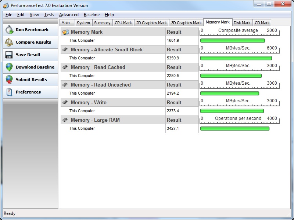Switch to the System tab
This screenshot has height=220, width=294.
click(x=83, y=23)
